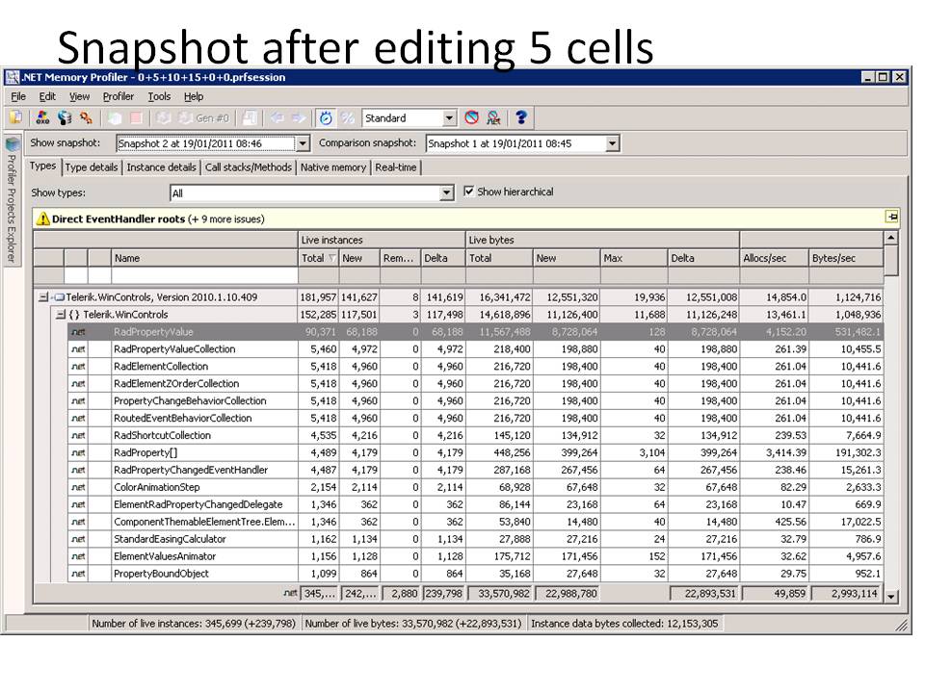Image resolution: width=925 pixels, height=693 pixels.
Task: Click the profile application (exe) toolbar icon
Action: coord(42,117)
